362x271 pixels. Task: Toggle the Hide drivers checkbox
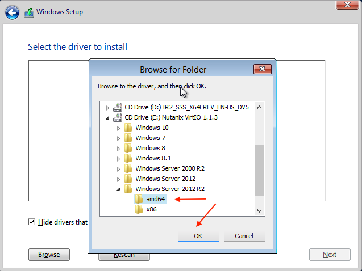[31, 222]
